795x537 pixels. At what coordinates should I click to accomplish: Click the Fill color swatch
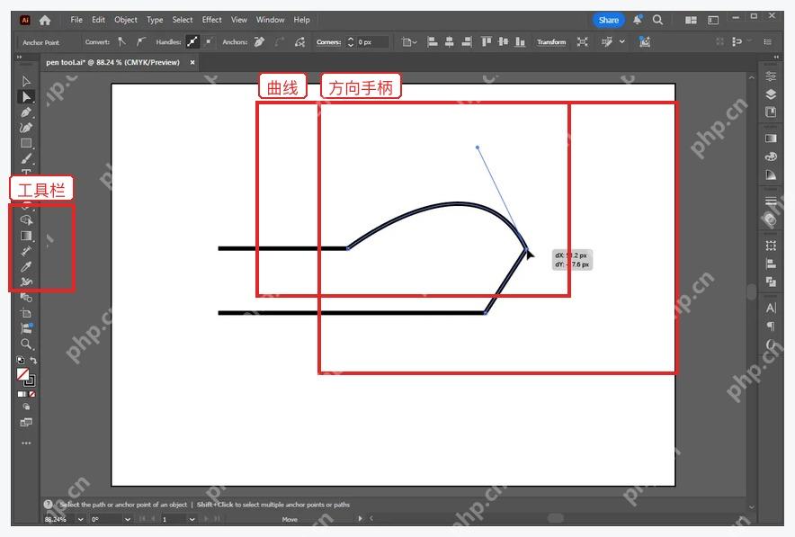[22, 374]
